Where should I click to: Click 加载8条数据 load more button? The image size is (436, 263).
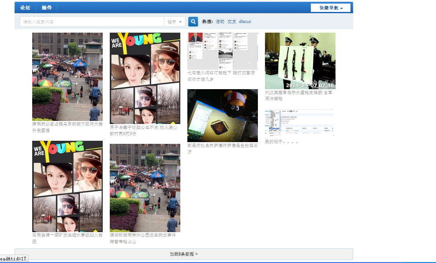pos(183,254)
